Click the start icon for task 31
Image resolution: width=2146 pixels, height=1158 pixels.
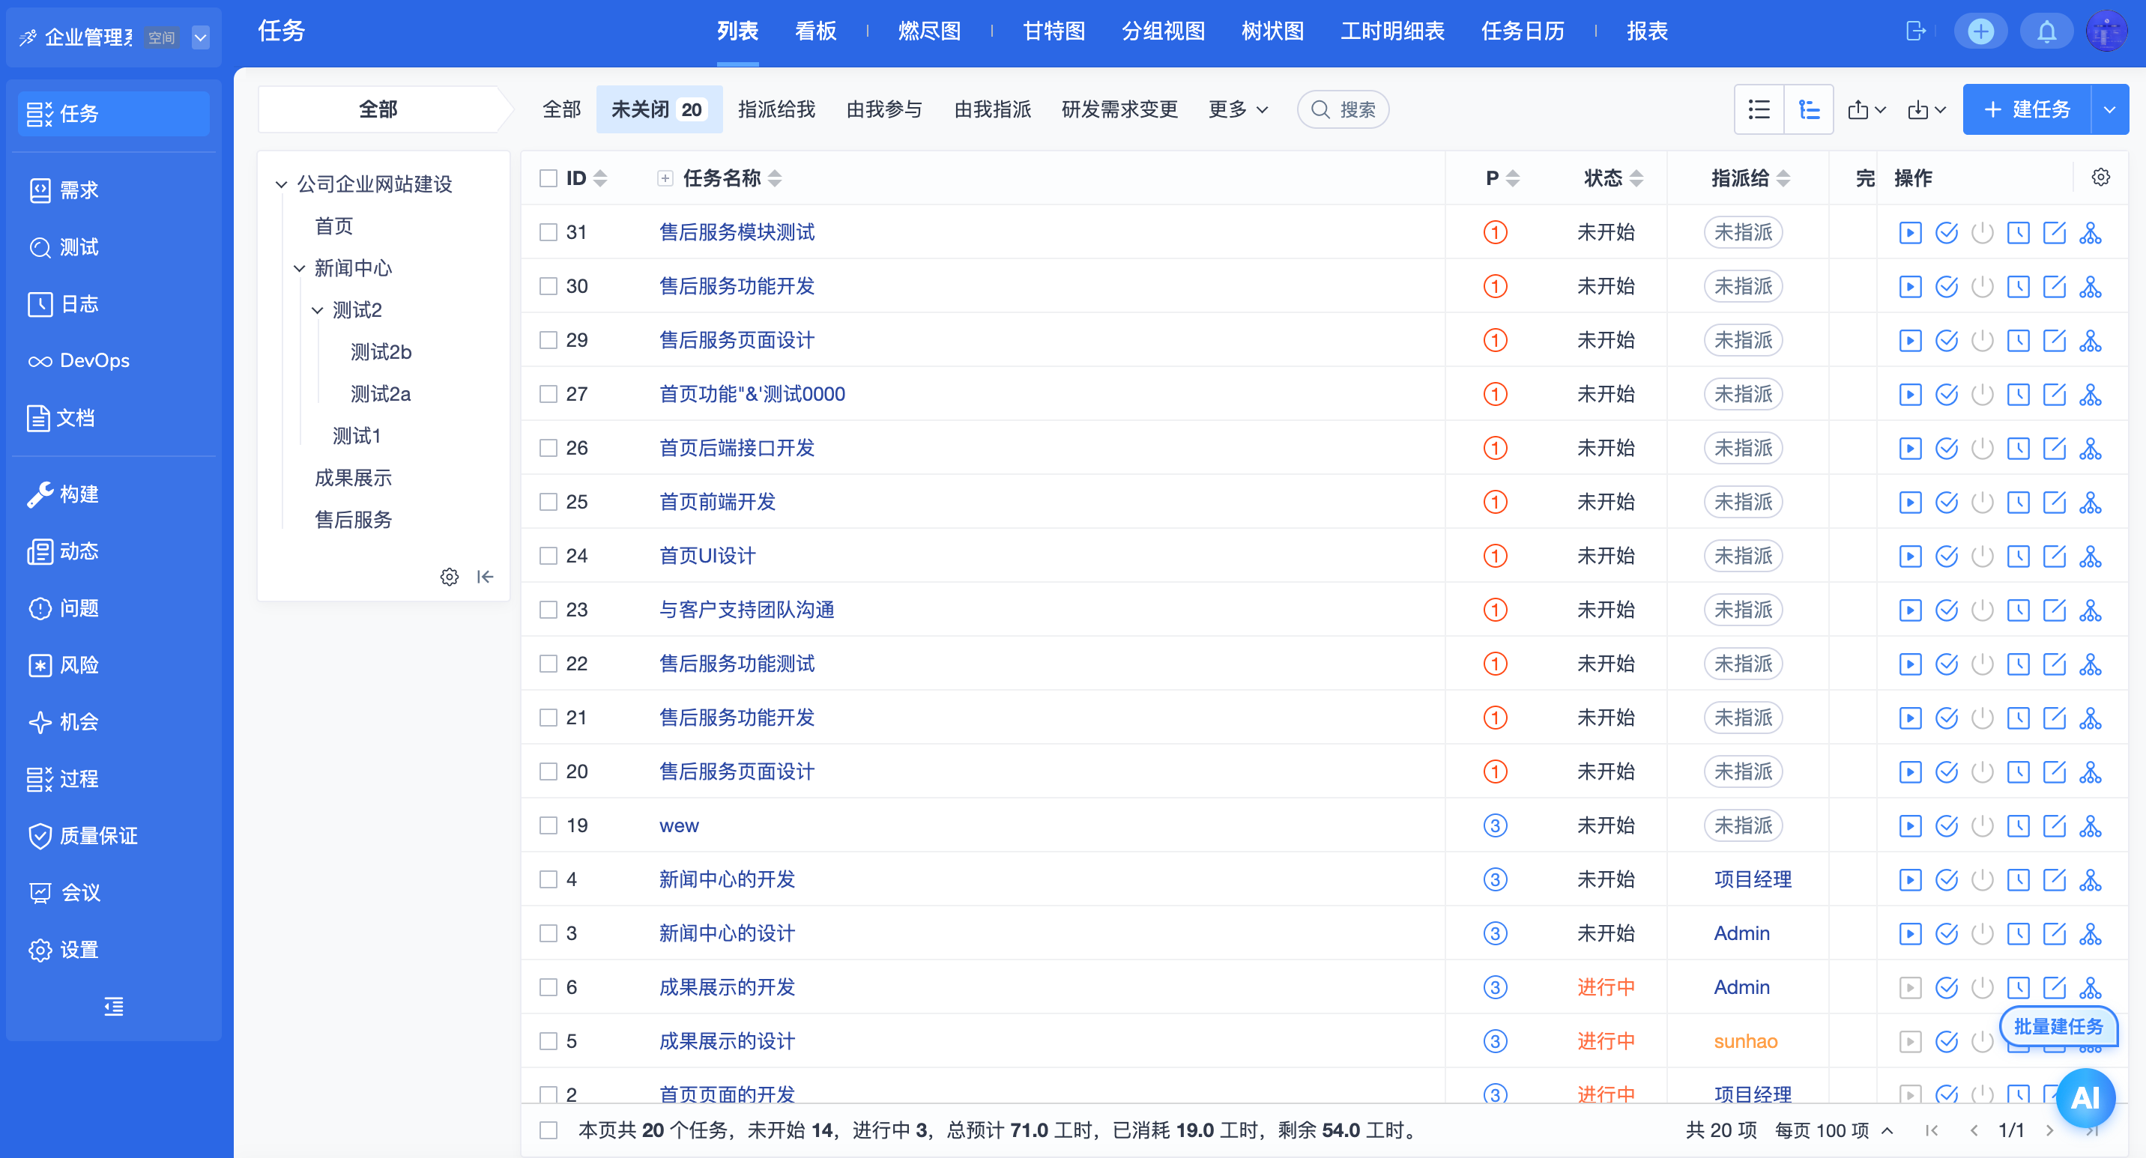point(1909,232)
